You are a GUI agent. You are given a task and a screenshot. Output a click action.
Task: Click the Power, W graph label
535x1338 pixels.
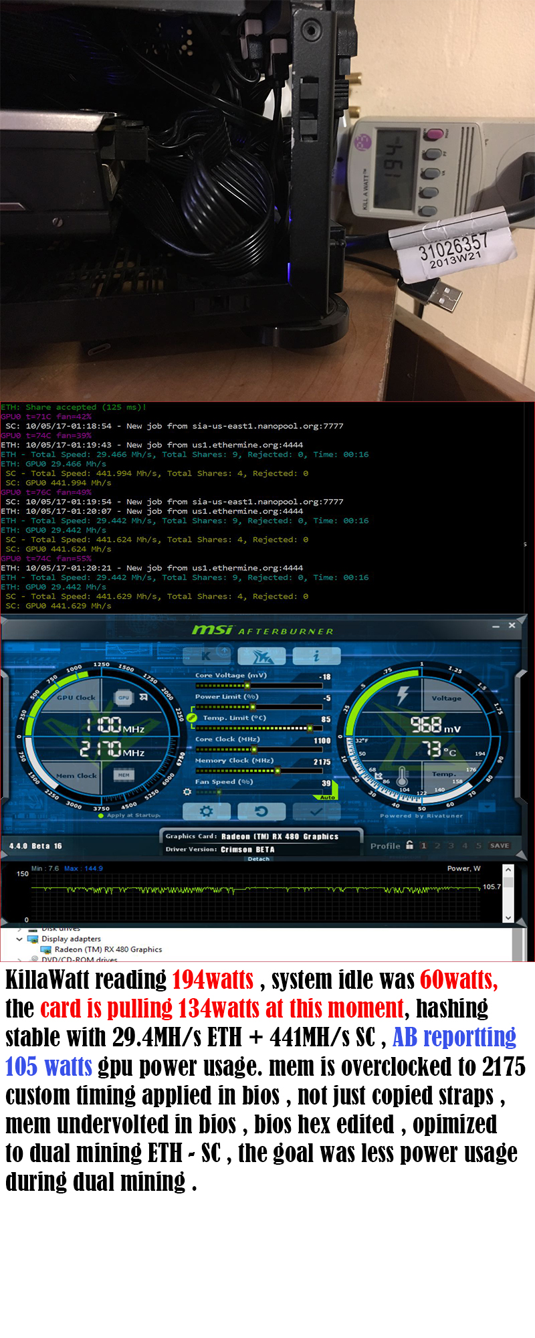point(463,868)
